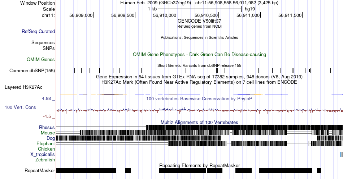Click the 'OMIM Gene Phenotypes' green title
The width and height of the screenshot is (343, 179).
[199, 54]
